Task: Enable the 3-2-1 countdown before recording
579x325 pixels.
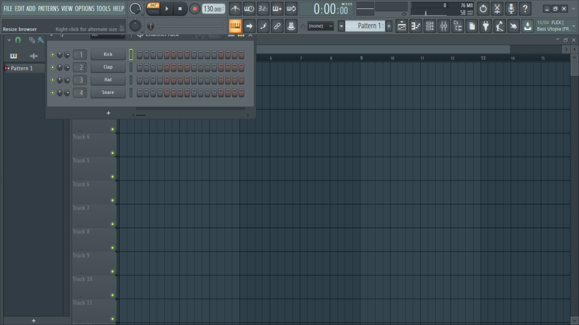Action: pyautogui.click(x=263, y=8)
